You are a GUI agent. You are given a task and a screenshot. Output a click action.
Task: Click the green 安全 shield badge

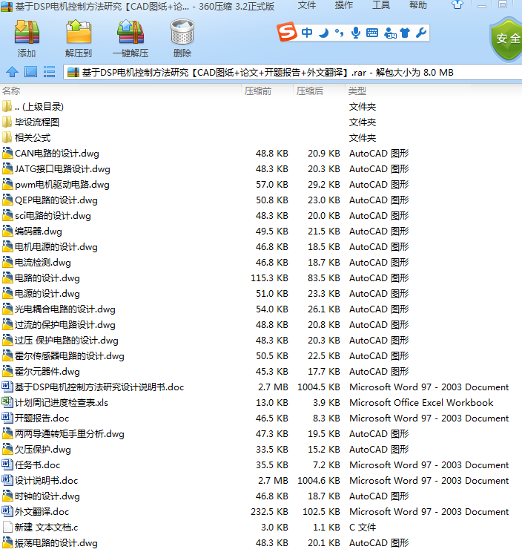point(506,39)
